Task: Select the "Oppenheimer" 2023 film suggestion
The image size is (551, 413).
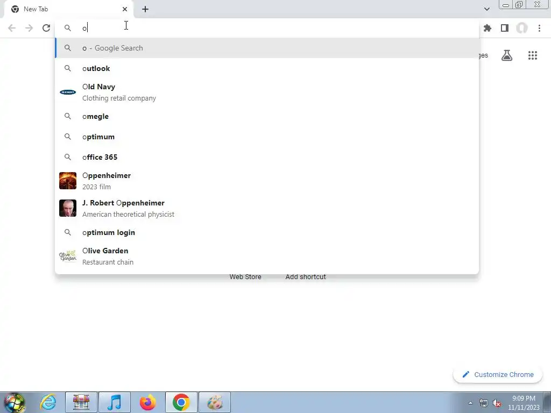Action: coord(267,181)
